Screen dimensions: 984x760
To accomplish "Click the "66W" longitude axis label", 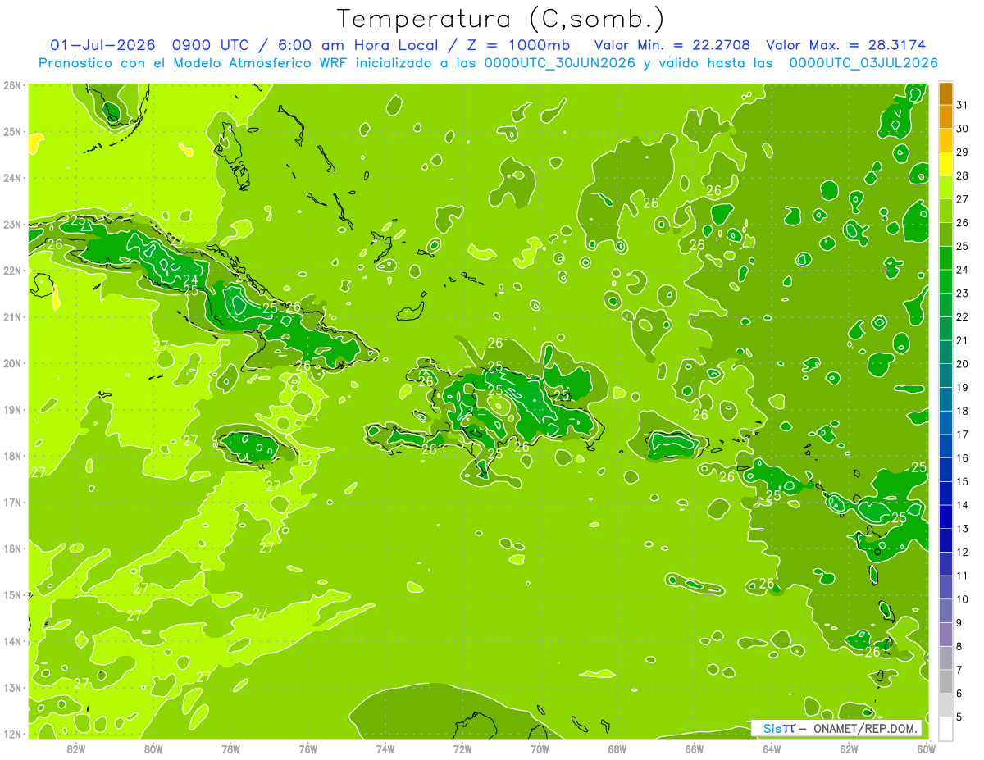I will 695,749.
